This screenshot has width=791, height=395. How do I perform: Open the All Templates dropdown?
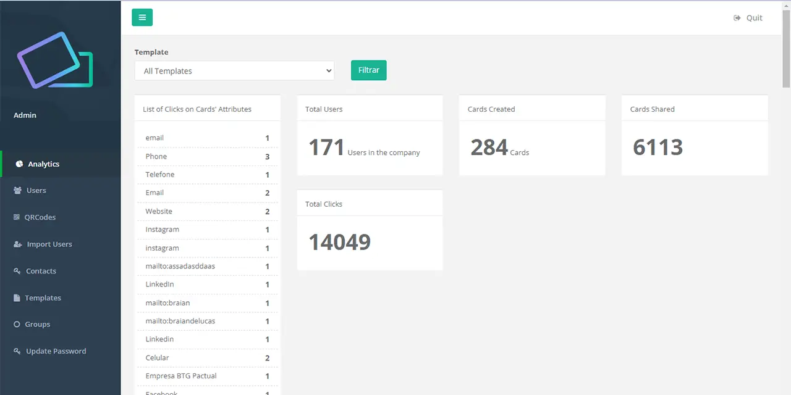[234, 71]
